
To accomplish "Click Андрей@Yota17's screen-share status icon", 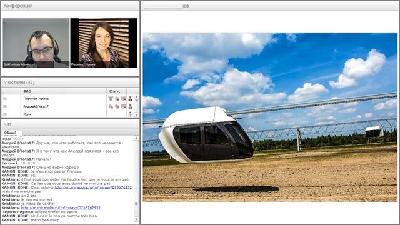I will (x=123, y=106).
